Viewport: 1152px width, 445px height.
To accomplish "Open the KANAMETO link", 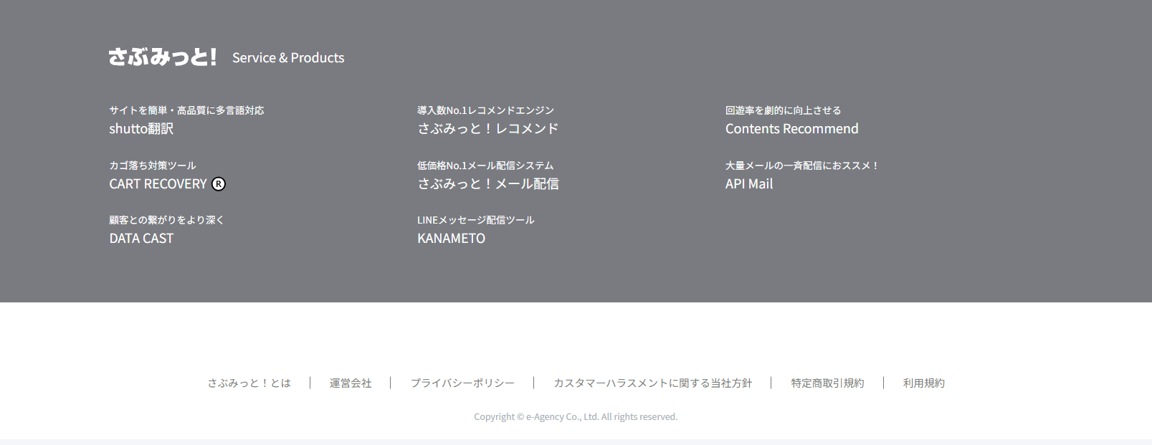I will (x=451, y=239).
